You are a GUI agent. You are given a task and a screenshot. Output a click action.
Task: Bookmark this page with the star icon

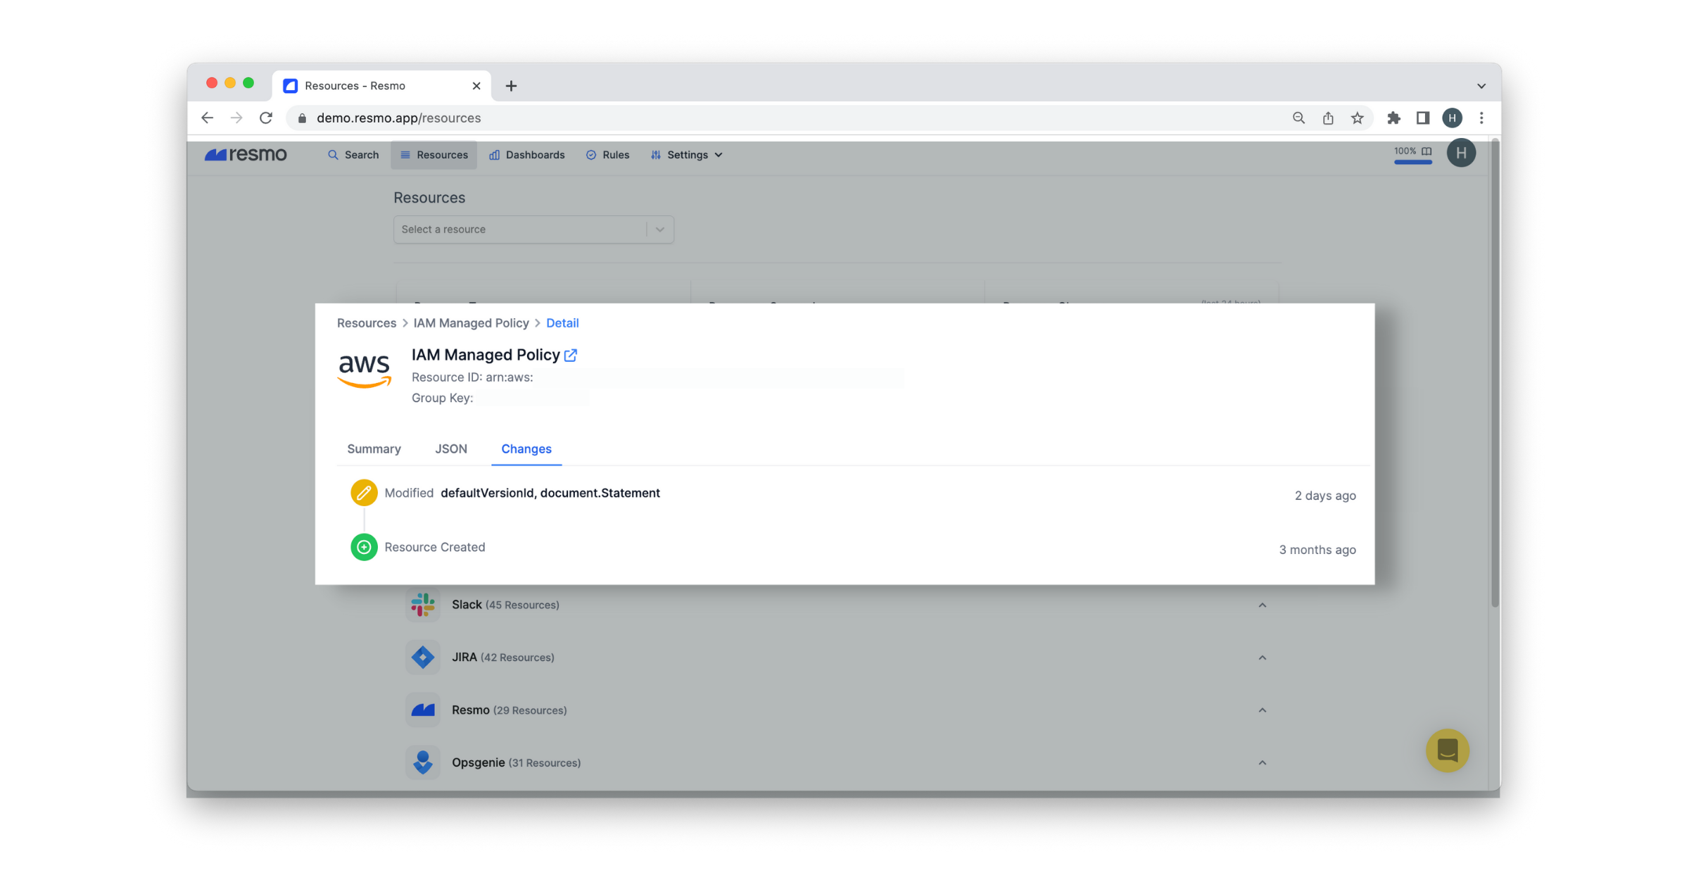[x=1358, y=118]
